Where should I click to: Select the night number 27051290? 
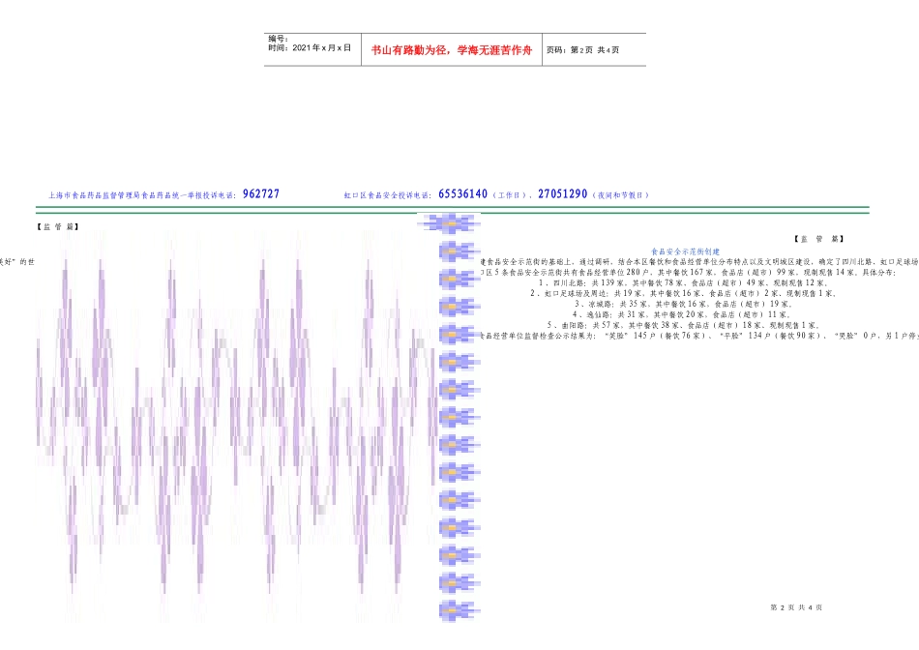[563, 194]
